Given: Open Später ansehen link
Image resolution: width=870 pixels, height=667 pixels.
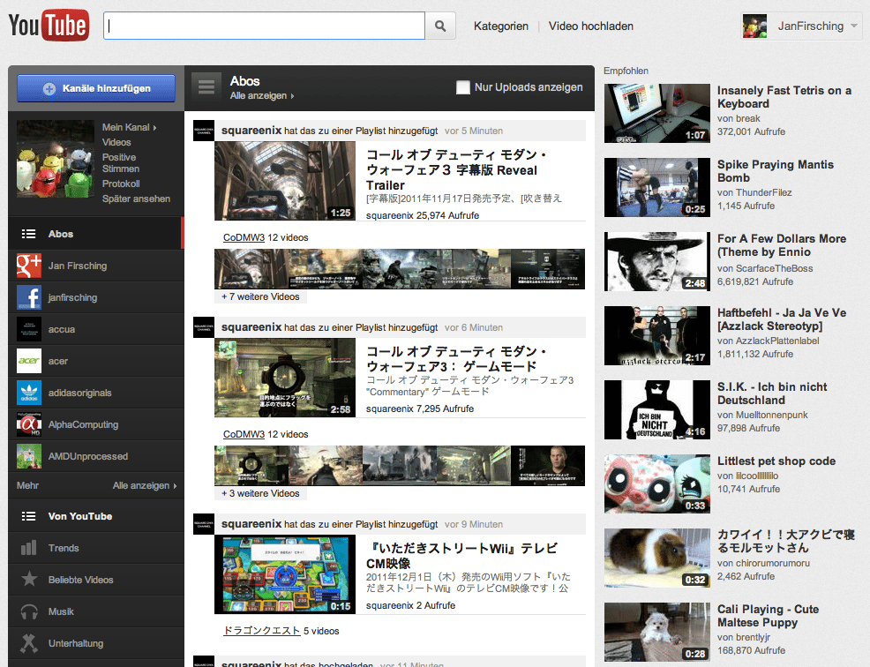Looking at the screenshot, I should point(136,199).
